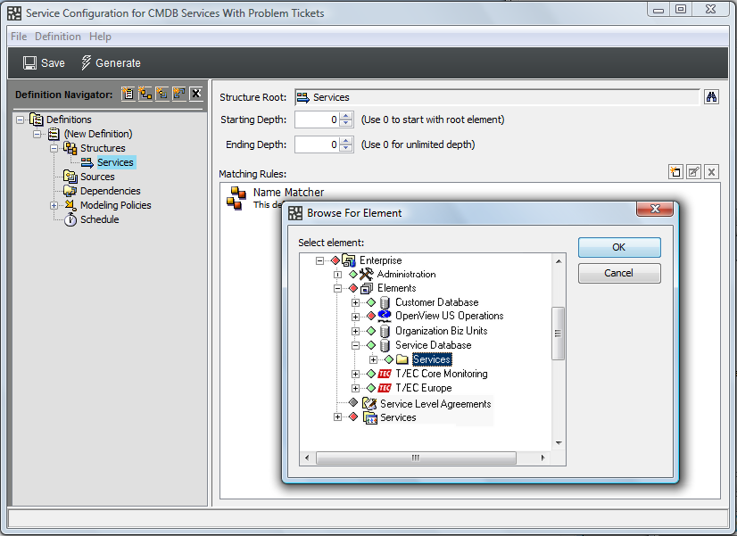This screenshot has height=536, width=737.
Task: Click the new matching rule icon
Action: pos(675,172)
